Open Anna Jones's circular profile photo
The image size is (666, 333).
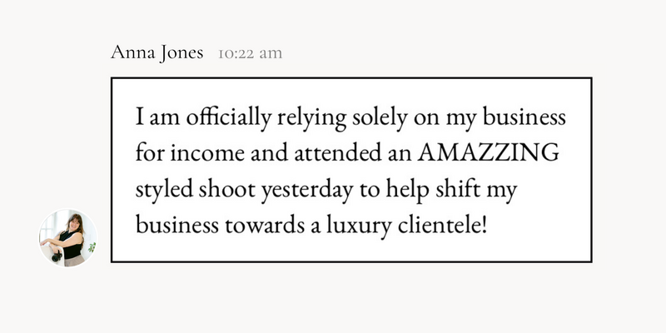point(68,238)
